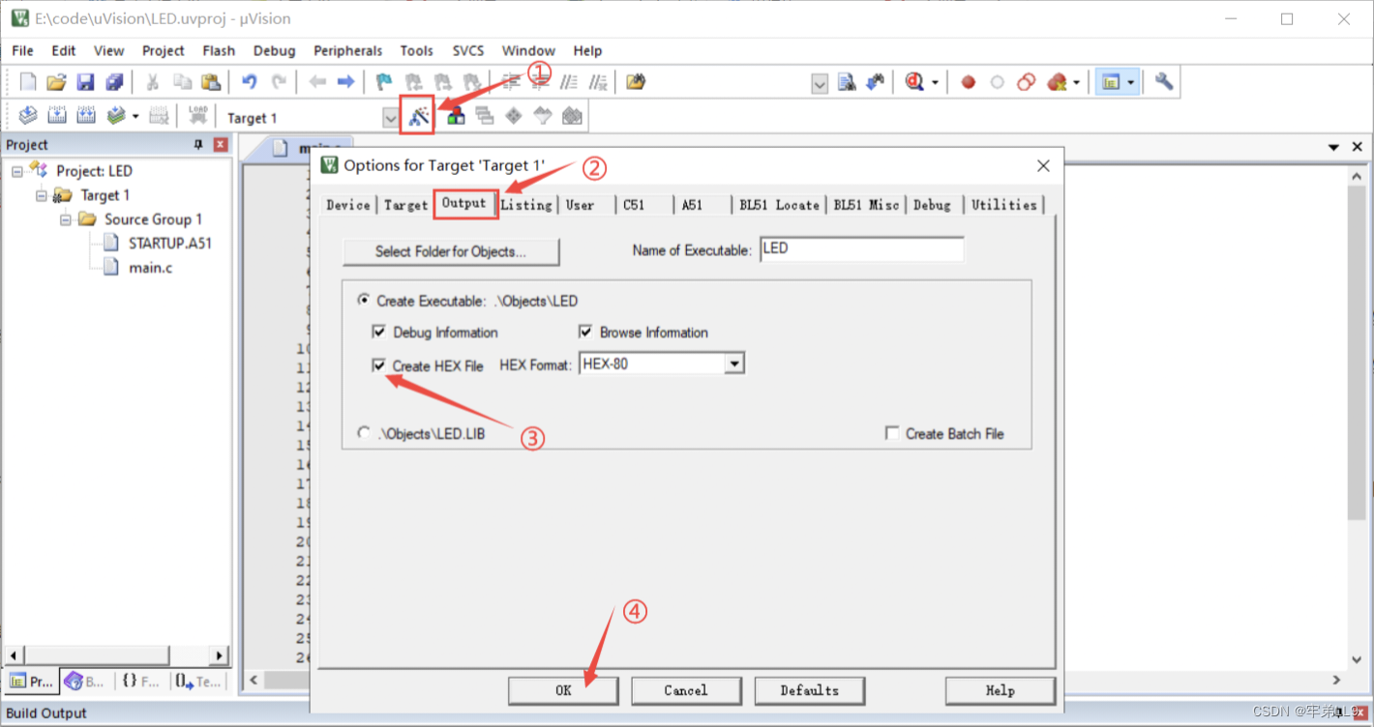Open Find in Files icon
Image resolution: width=1374 pixels, height=727 pixels.
point(636,82)
